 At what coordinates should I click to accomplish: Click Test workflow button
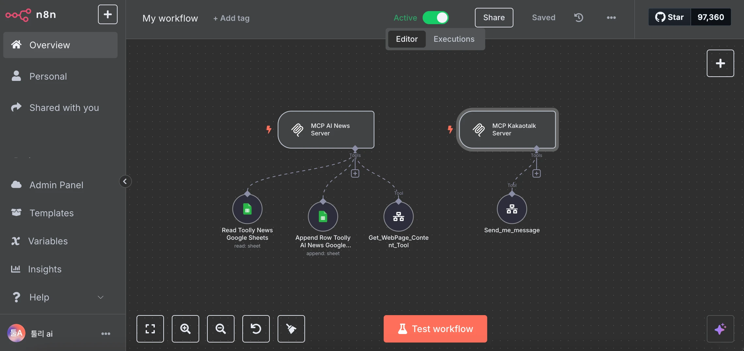[x=435, y=329]
